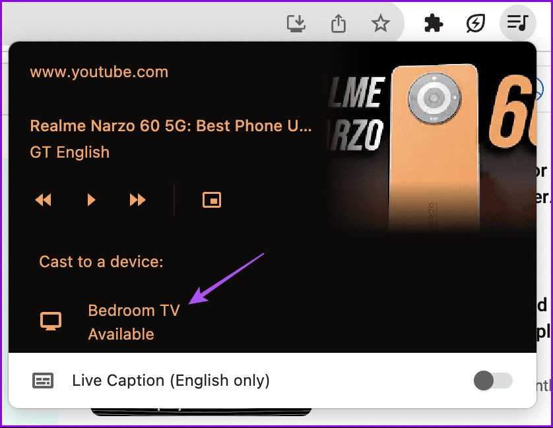Select the Available Bedroom TV entry

[x=121, y=334]
